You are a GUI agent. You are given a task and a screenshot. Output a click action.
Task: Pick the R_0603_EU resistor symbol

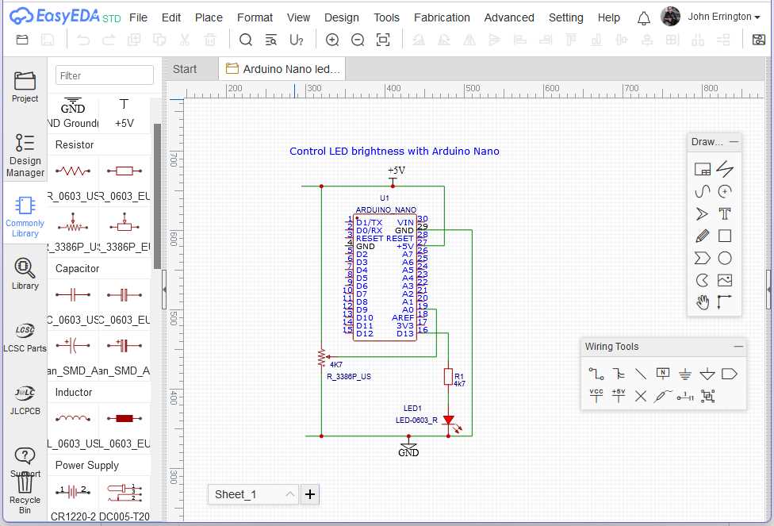[x=124, y=180]
